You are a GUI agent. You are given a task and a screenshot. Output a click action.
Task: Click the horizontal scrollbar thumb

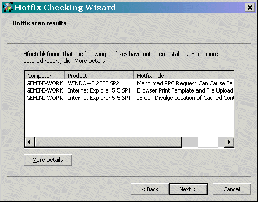point(108,142)
